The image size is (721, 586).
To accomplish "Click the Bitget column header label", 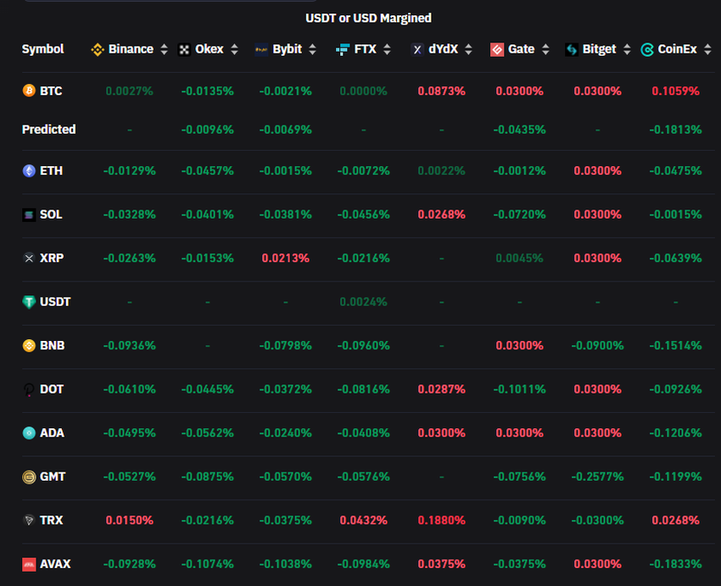I will pyautogui.click(x=599, y=49).
